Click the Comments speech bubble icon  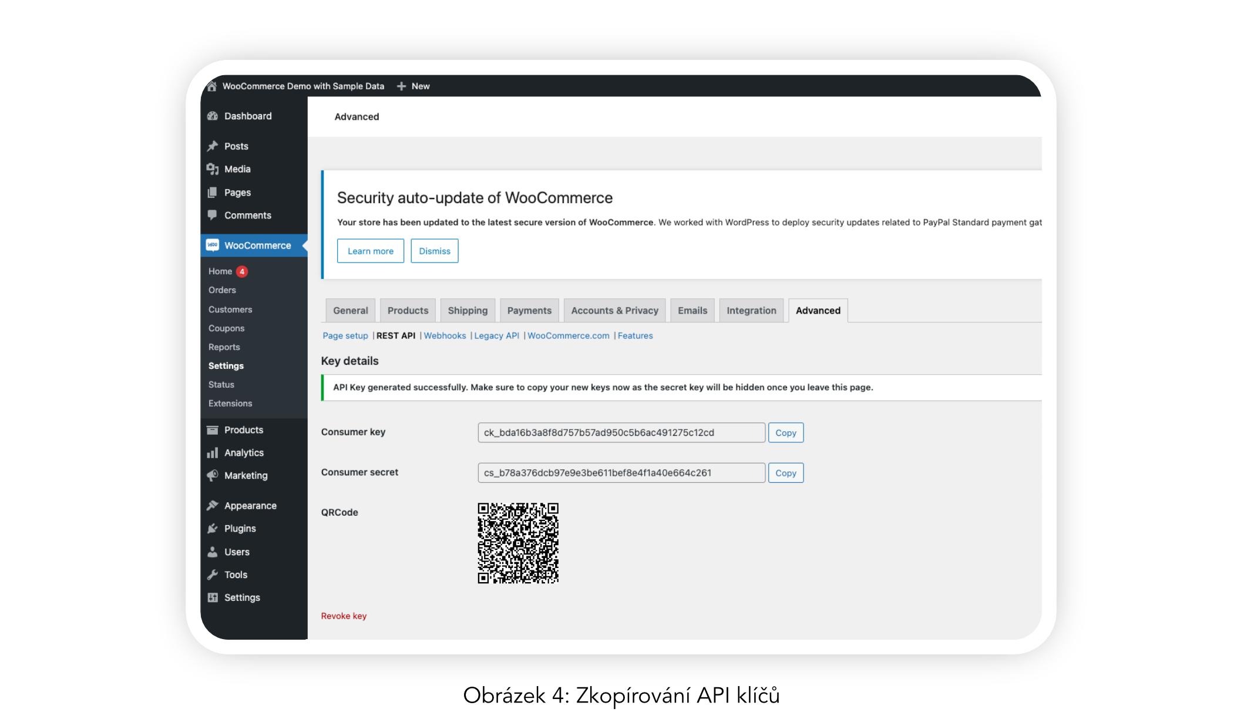213,216
